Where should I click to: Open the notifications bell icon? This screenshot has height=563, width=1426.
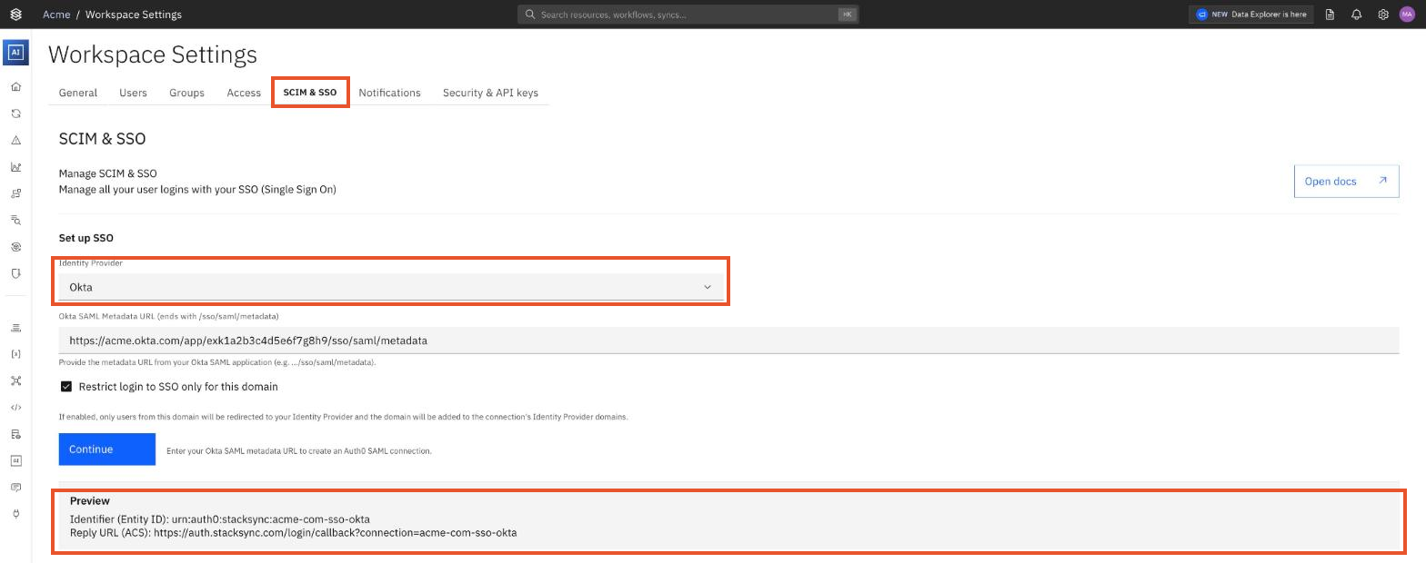(x=1356, y=15)
